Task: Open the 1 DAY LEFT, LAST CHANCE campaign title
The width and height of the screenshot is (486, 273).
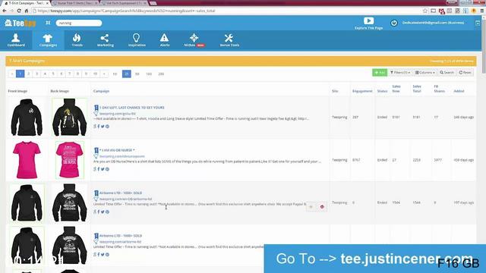Action: tap(131, 108)
